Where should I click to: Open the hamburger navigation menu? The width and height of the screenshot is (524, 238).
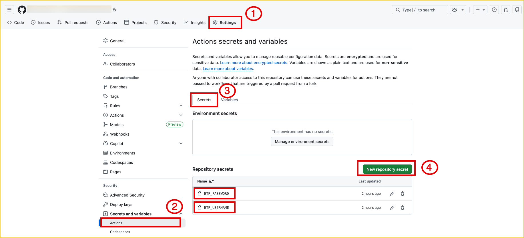point(9,10)
